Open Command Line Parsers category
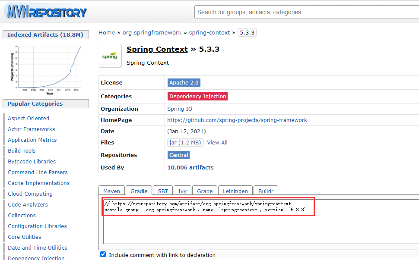The width and height of the screenshot is (419, 260). pyautogui.click(x=38, y=172)
